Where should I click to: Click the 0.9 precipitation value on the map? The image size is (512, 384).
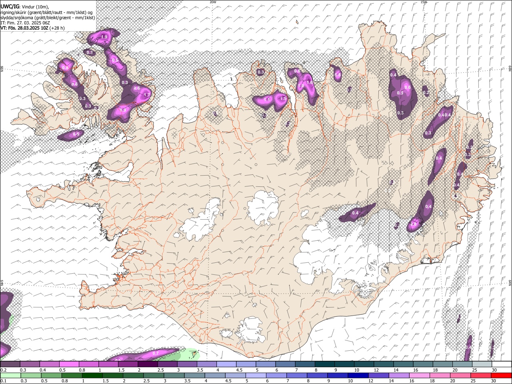click(x=122, y=110)
